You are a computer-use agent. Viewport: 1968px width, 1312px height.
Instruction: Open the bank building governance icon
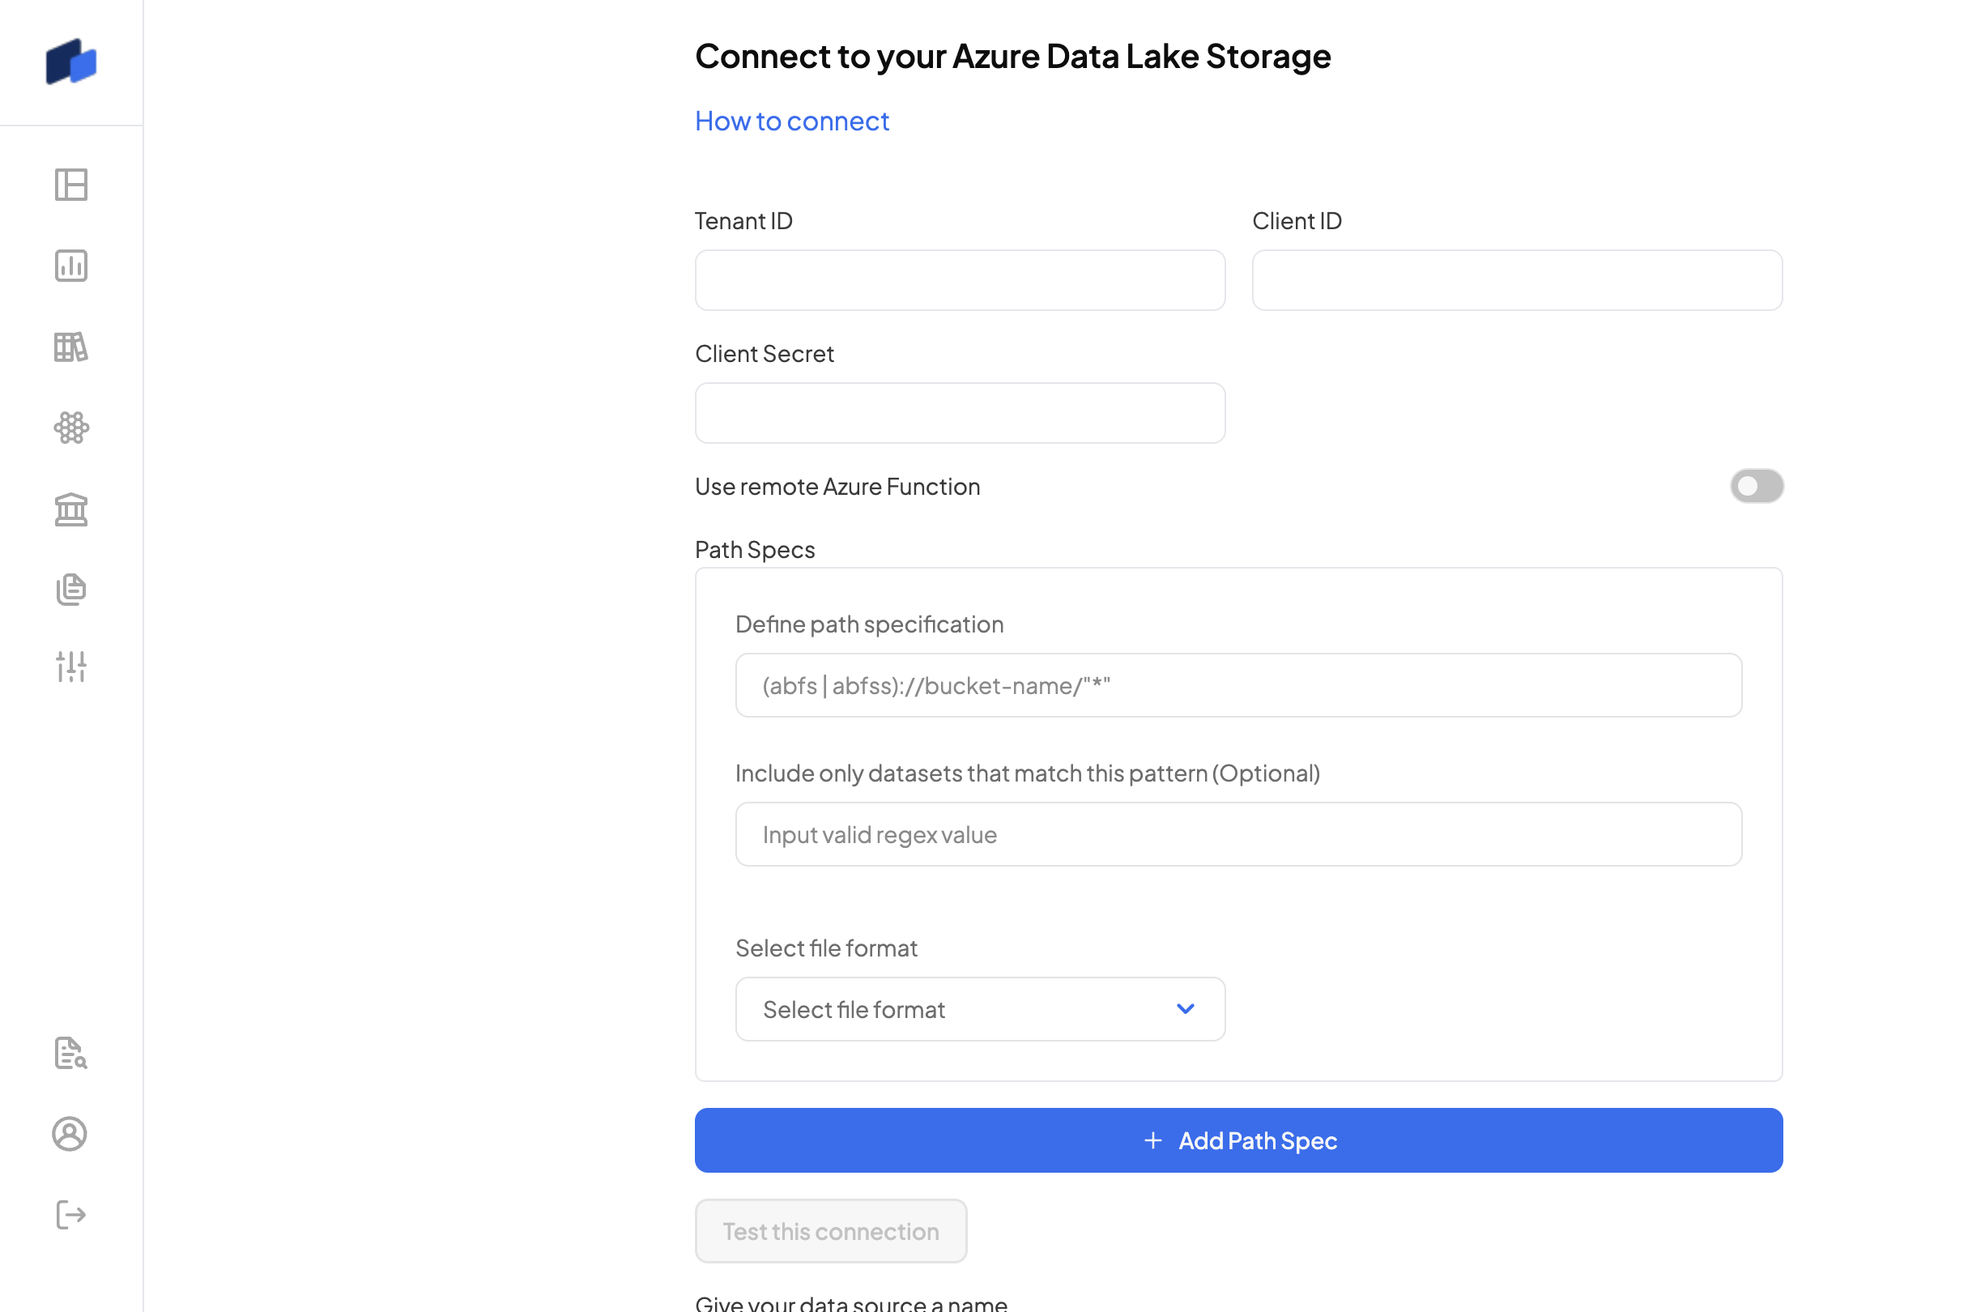pyautogui.click(x=71, y=509)
